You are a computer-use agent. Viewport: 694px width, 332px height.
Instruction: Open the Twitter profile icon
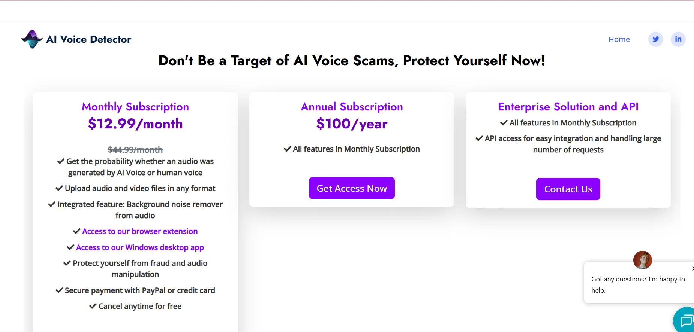(x=655, y=39)
